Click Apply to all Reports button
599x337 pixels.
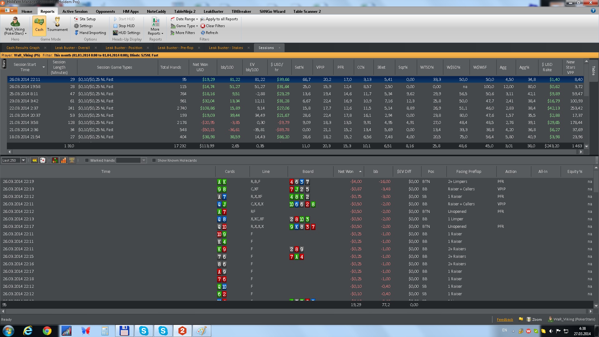(219, 19)
